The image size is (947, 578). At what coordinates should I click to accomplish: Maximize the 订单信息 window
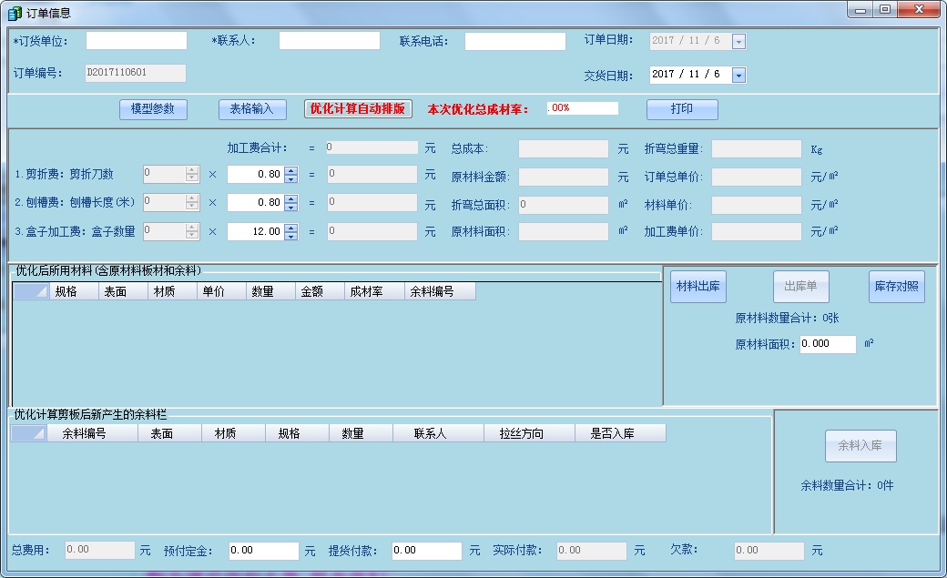885,10
